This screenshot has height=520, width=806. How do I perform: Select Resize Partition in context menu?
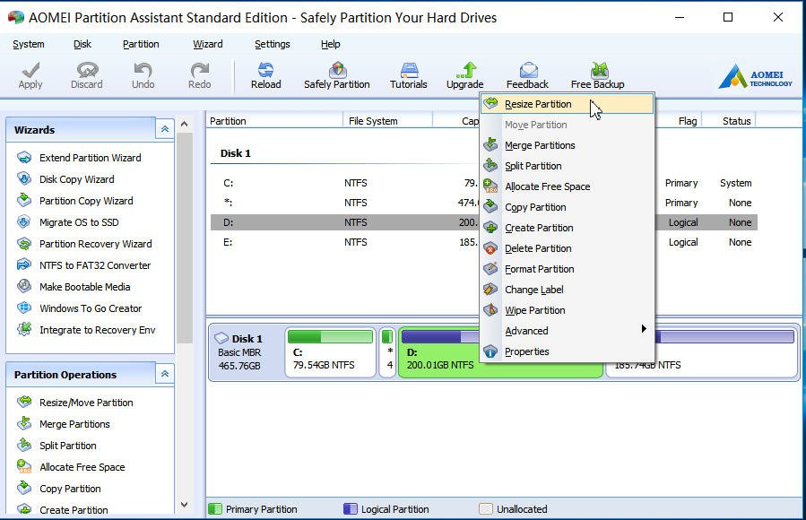[x=568, y=104]
